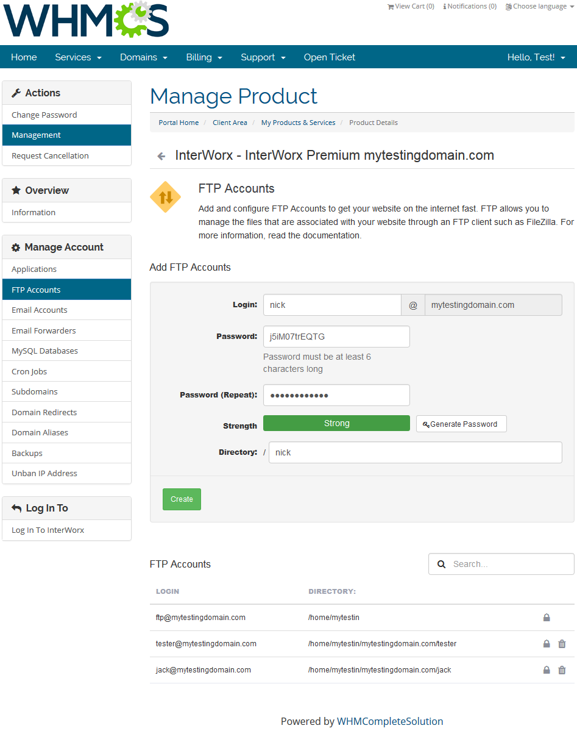Viewport: 577px width, 731px height.
Task: Delete the tester@mytestingdomain.com FTP account
Action: tap(562, 644)
